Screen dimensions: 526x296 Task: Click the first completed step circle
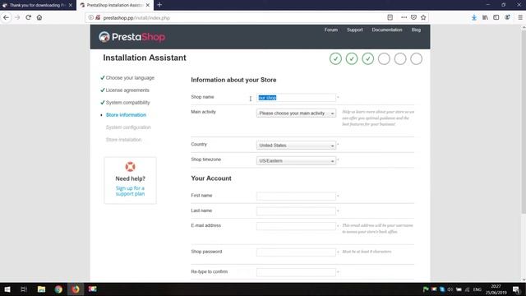point(335,58)
